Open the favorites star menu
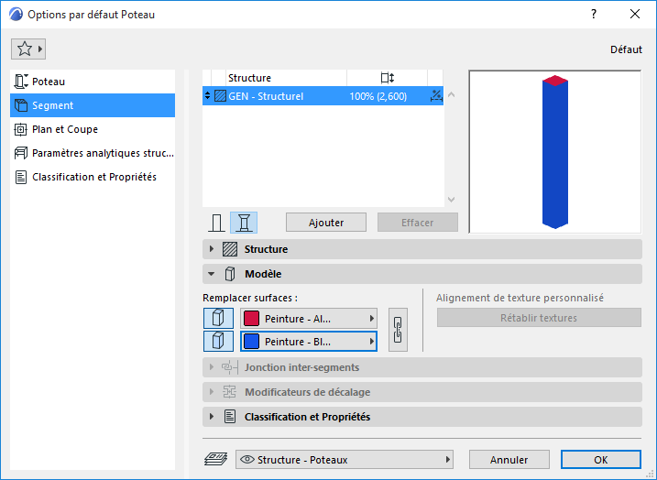 28,49
